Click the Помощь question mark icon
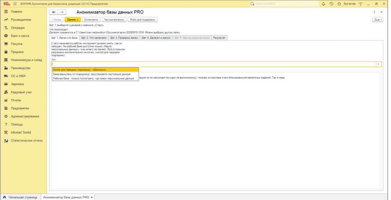 [6, 124]
